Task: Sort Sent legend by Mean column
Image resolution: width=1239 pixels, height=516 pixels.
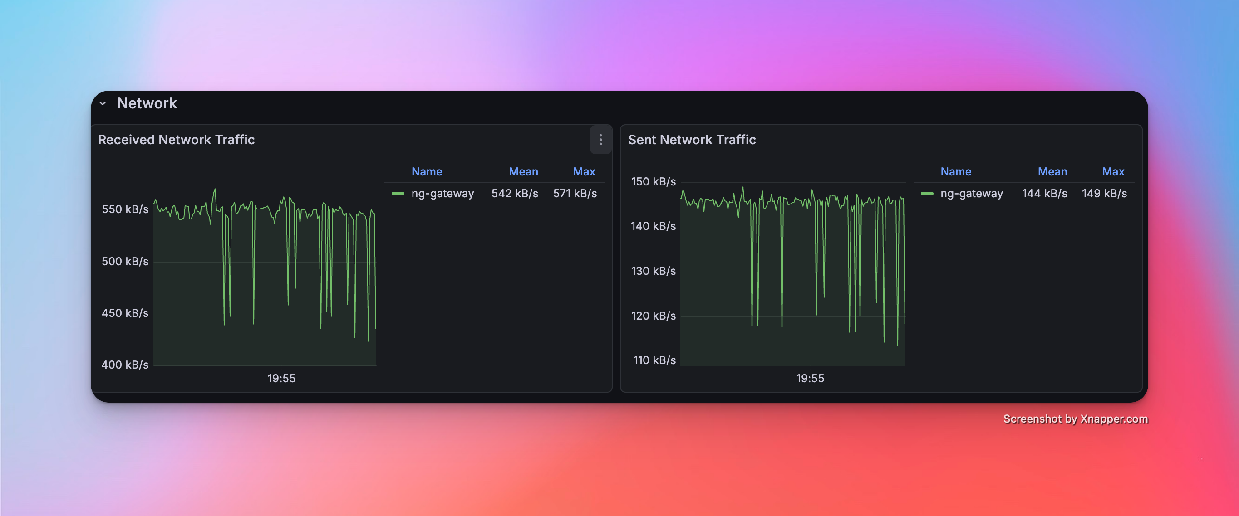Action: [1052, 171]
